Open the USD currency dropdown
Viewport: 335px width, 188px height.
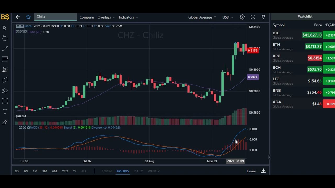(x=227, y=17)
